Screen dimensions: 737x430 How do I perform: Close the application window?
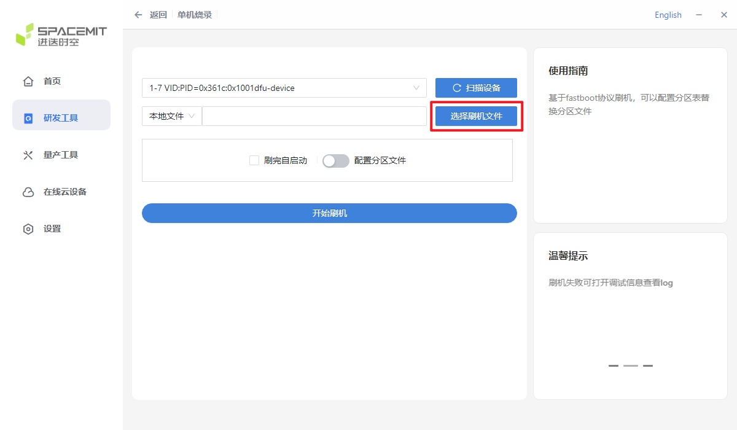point(724,15)
